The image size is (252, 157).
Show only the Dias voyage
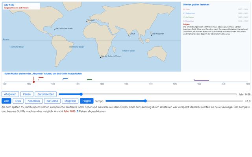(x=18, y=101)
